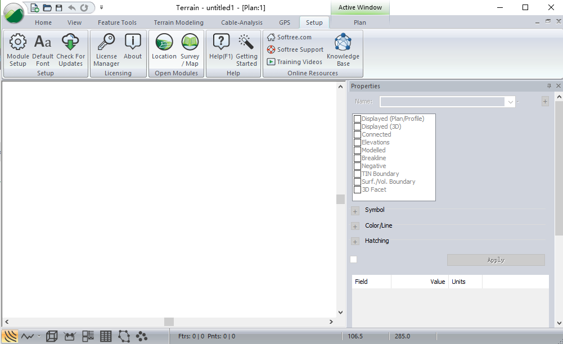Expand the Hatching section
Screen dimensions: 563x344
coord(355,242)
